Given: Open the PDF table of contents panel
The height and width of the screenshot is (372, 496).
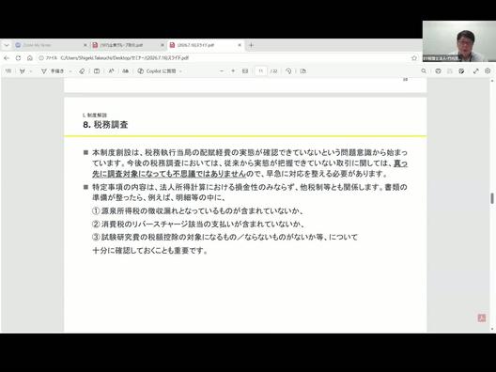Looking at the screenshot, I should click(x=8, y=71).
